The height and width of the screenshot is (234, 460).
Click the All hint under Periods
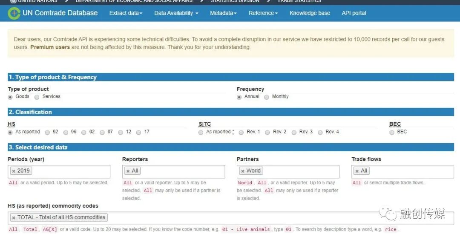click(13, 182)
